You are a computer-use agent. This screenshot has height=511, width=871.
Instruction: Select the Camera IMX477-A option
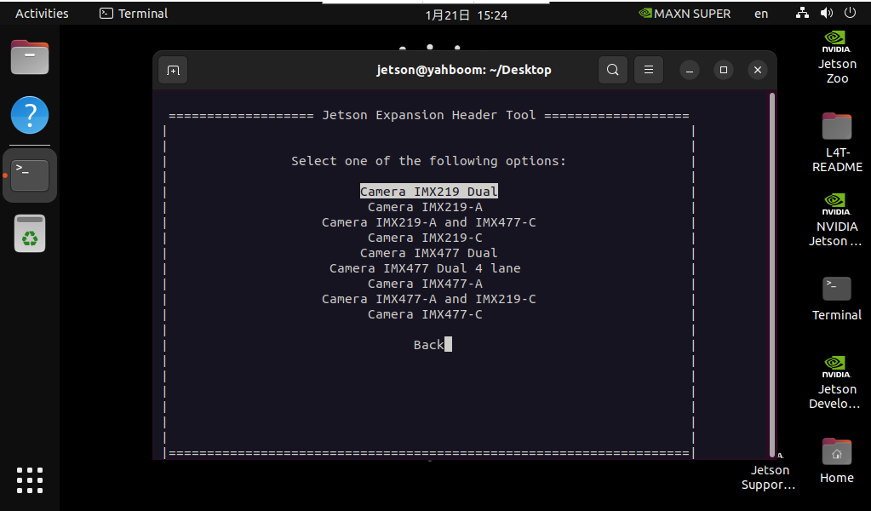425,284
